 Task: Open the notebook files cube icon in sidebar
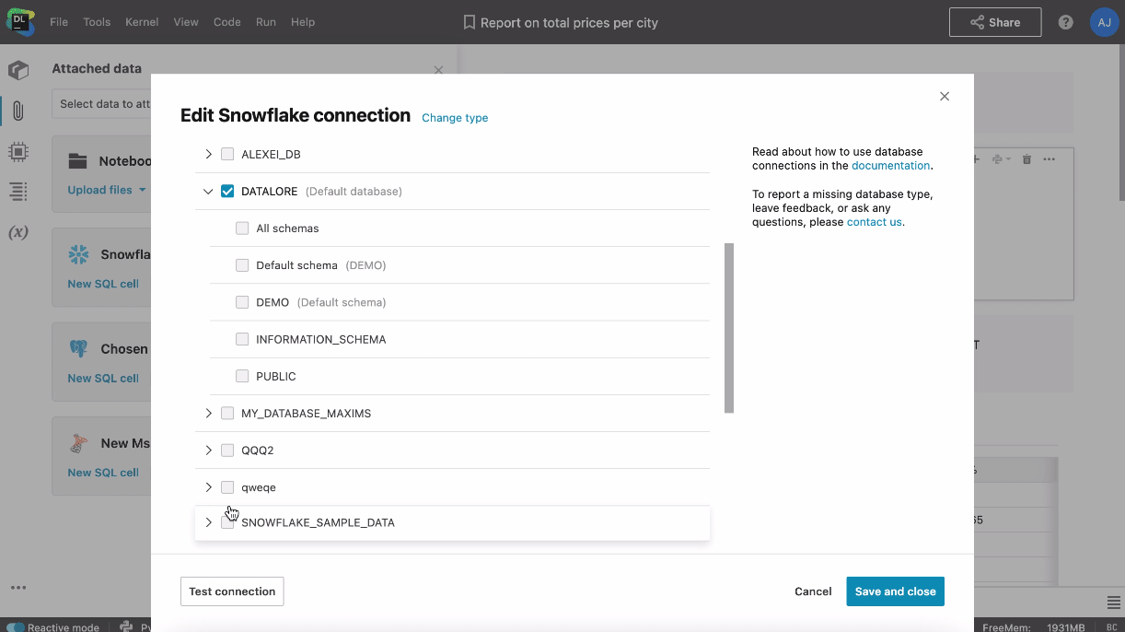tap(17, 70)
